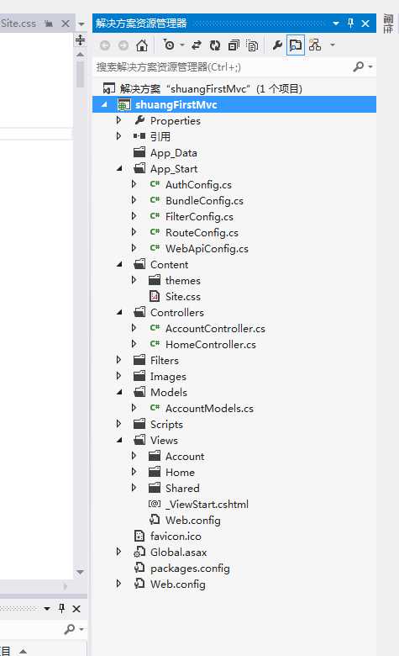This screenshot has height=656, width=399.
Task: Click the Home icon in Solution Explorer toolbar
Action: pos(142,45)
